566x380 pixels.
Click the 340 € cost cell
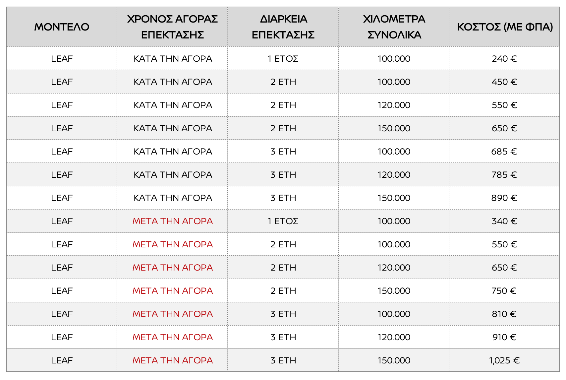tap(504, 221)
